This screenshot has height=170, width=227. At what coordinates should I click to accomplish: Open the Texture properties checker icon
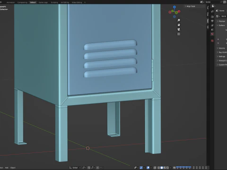coord(212,41)
